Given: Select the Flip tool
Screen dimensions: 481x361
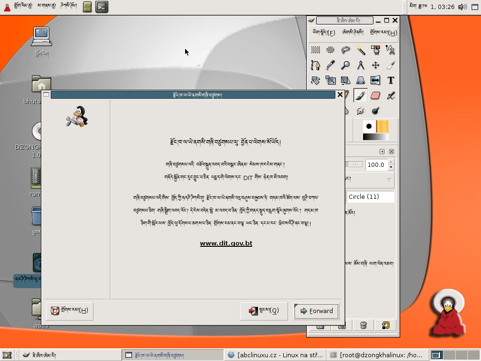Looking at the screenshot, I should tap(375, 80).
